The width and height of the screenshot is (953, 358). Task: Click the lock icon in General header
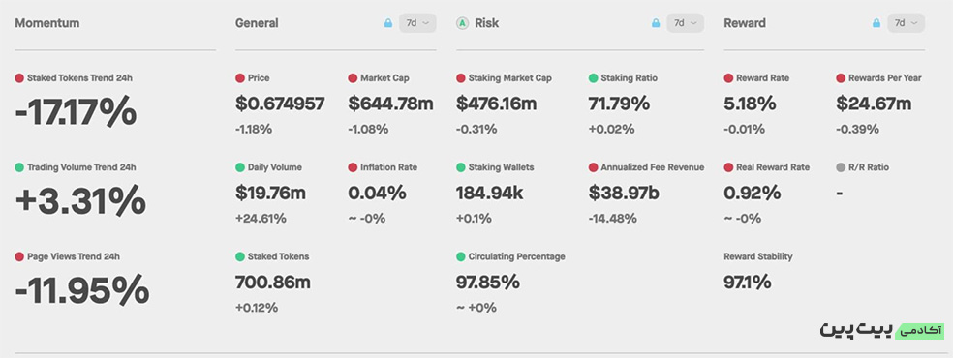[388, 23]
